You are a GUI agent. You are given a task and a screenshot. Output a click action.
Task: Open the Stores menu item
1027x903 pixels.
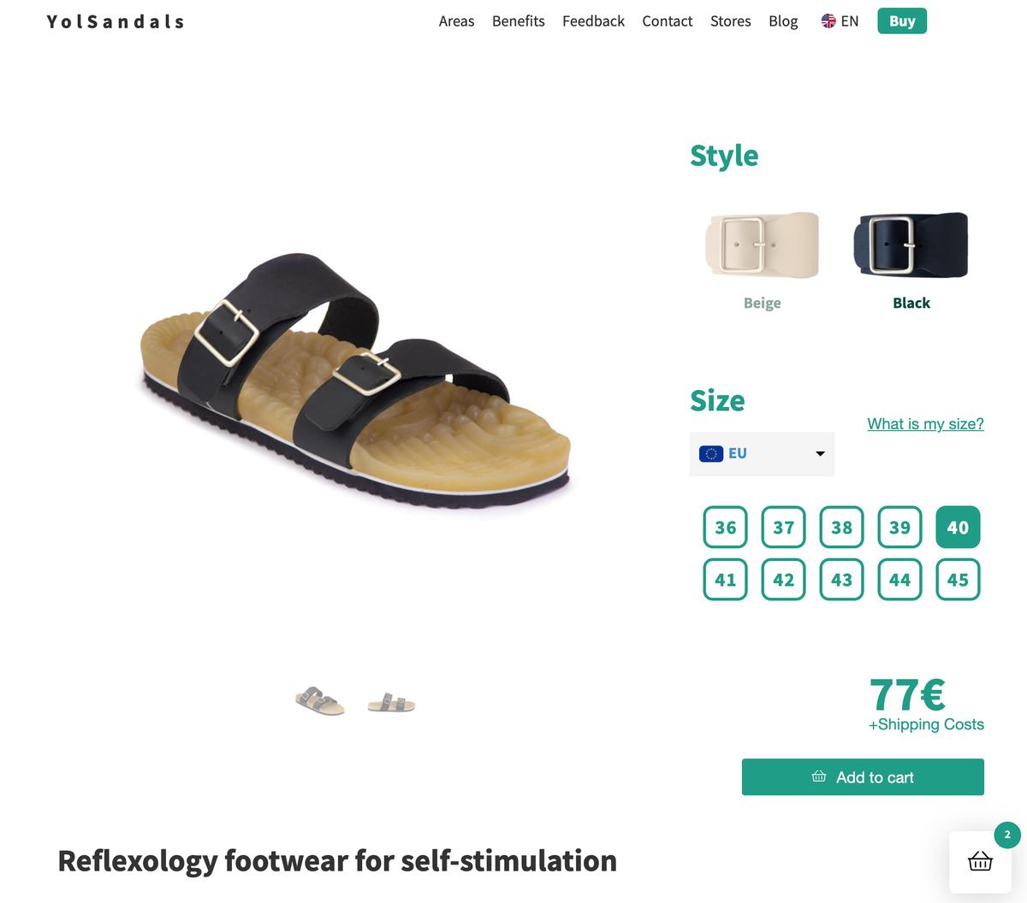point(730,21)
